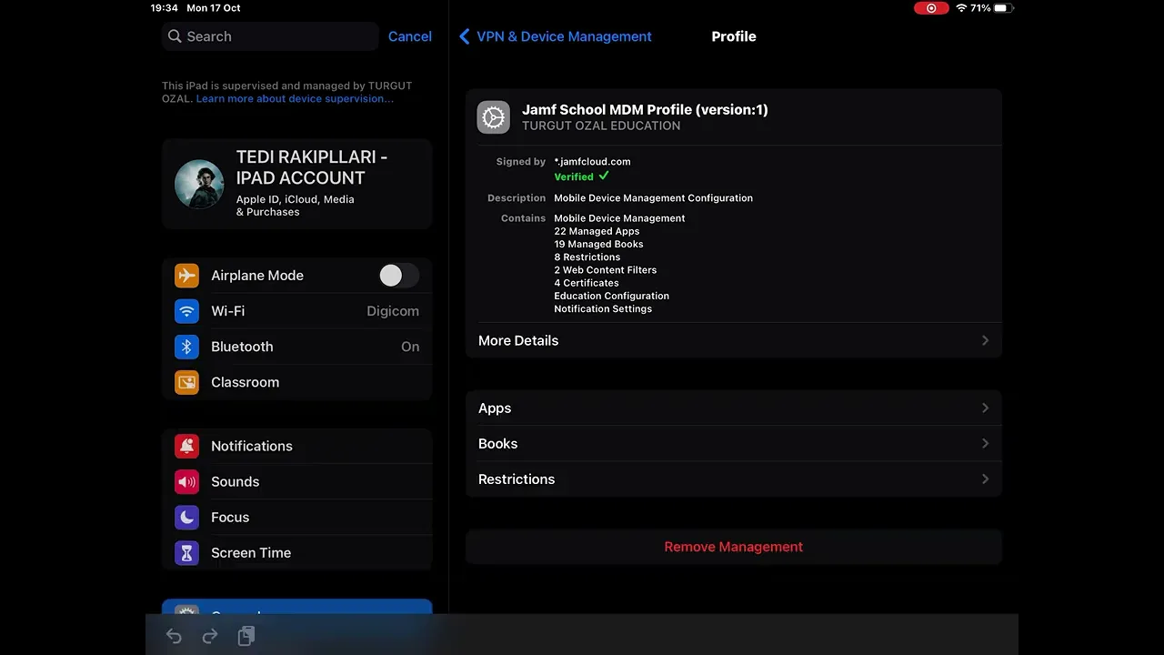Image resolution: width=1164 pixels, height=655 pixels.
Task: Click the Digicom Wi-Fi network value
Action: [393, 311]
